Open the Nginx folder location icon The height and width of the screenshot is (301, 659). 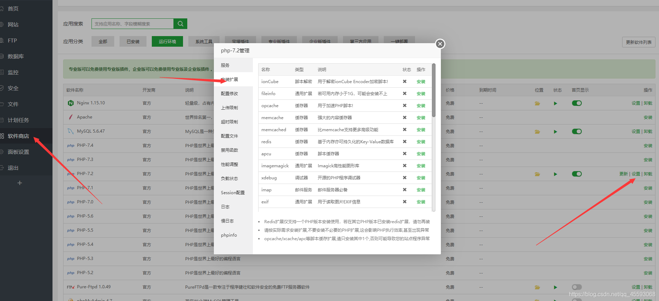click(x=537, y=103)
